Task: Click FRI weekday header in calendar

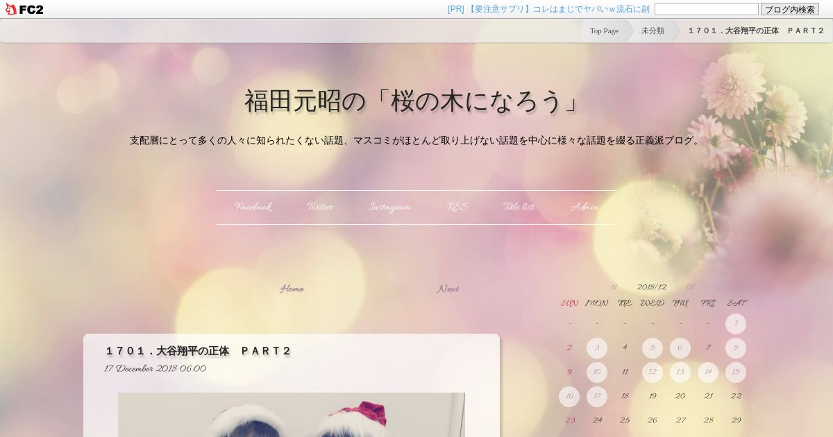Action: [x=708, y=304]
